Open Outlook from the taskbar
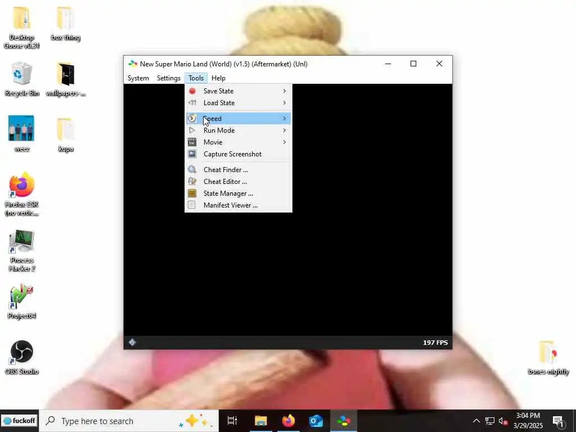576x432 pixels. pos(316,421)
